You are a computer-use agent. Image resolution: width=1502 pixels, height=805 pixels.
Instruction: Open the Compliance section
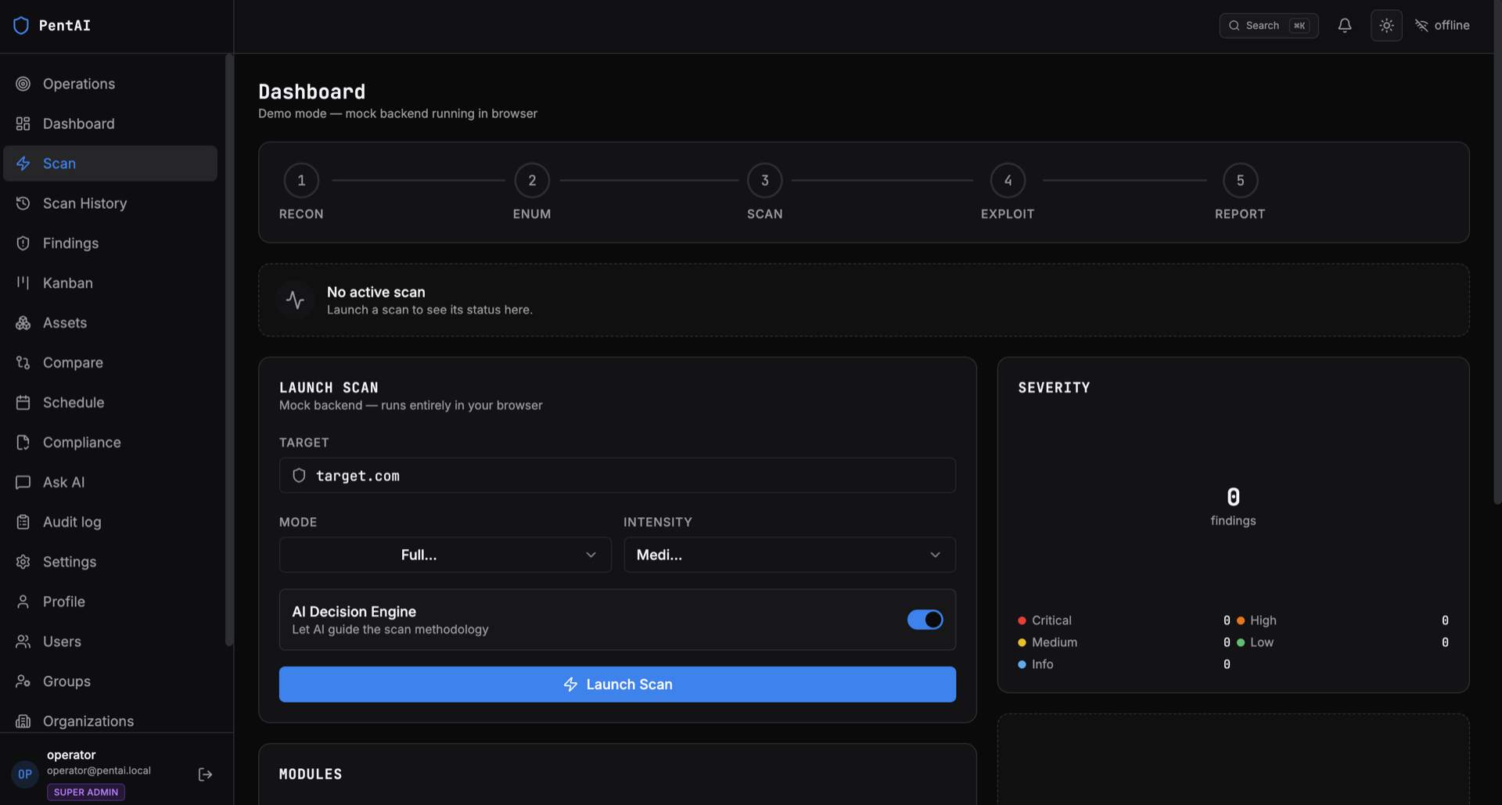pyautogui.click(x=82, y=443)
